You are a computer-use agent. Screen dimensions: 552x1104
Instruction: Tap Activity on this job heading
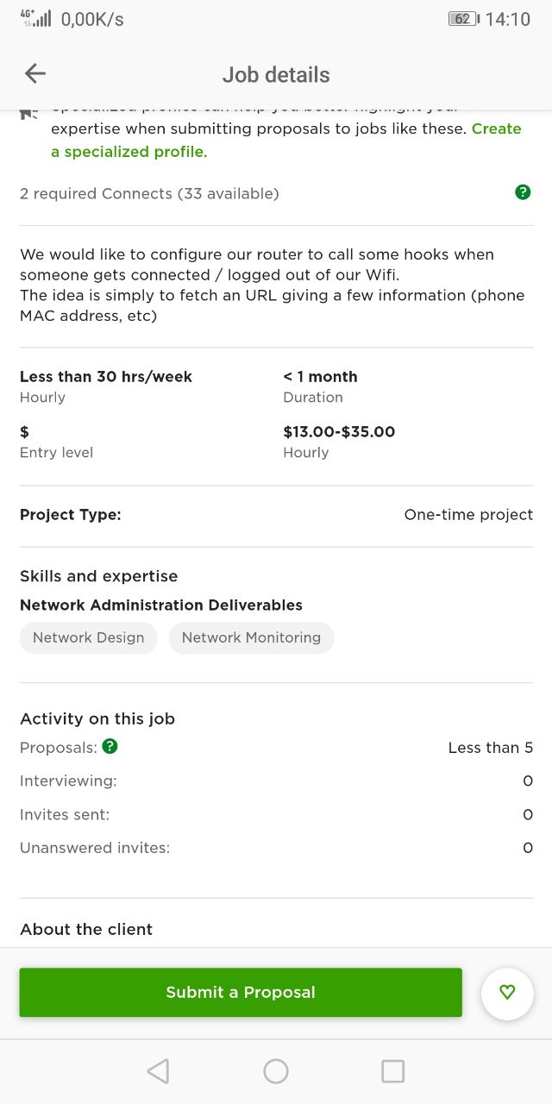point(97,718)
